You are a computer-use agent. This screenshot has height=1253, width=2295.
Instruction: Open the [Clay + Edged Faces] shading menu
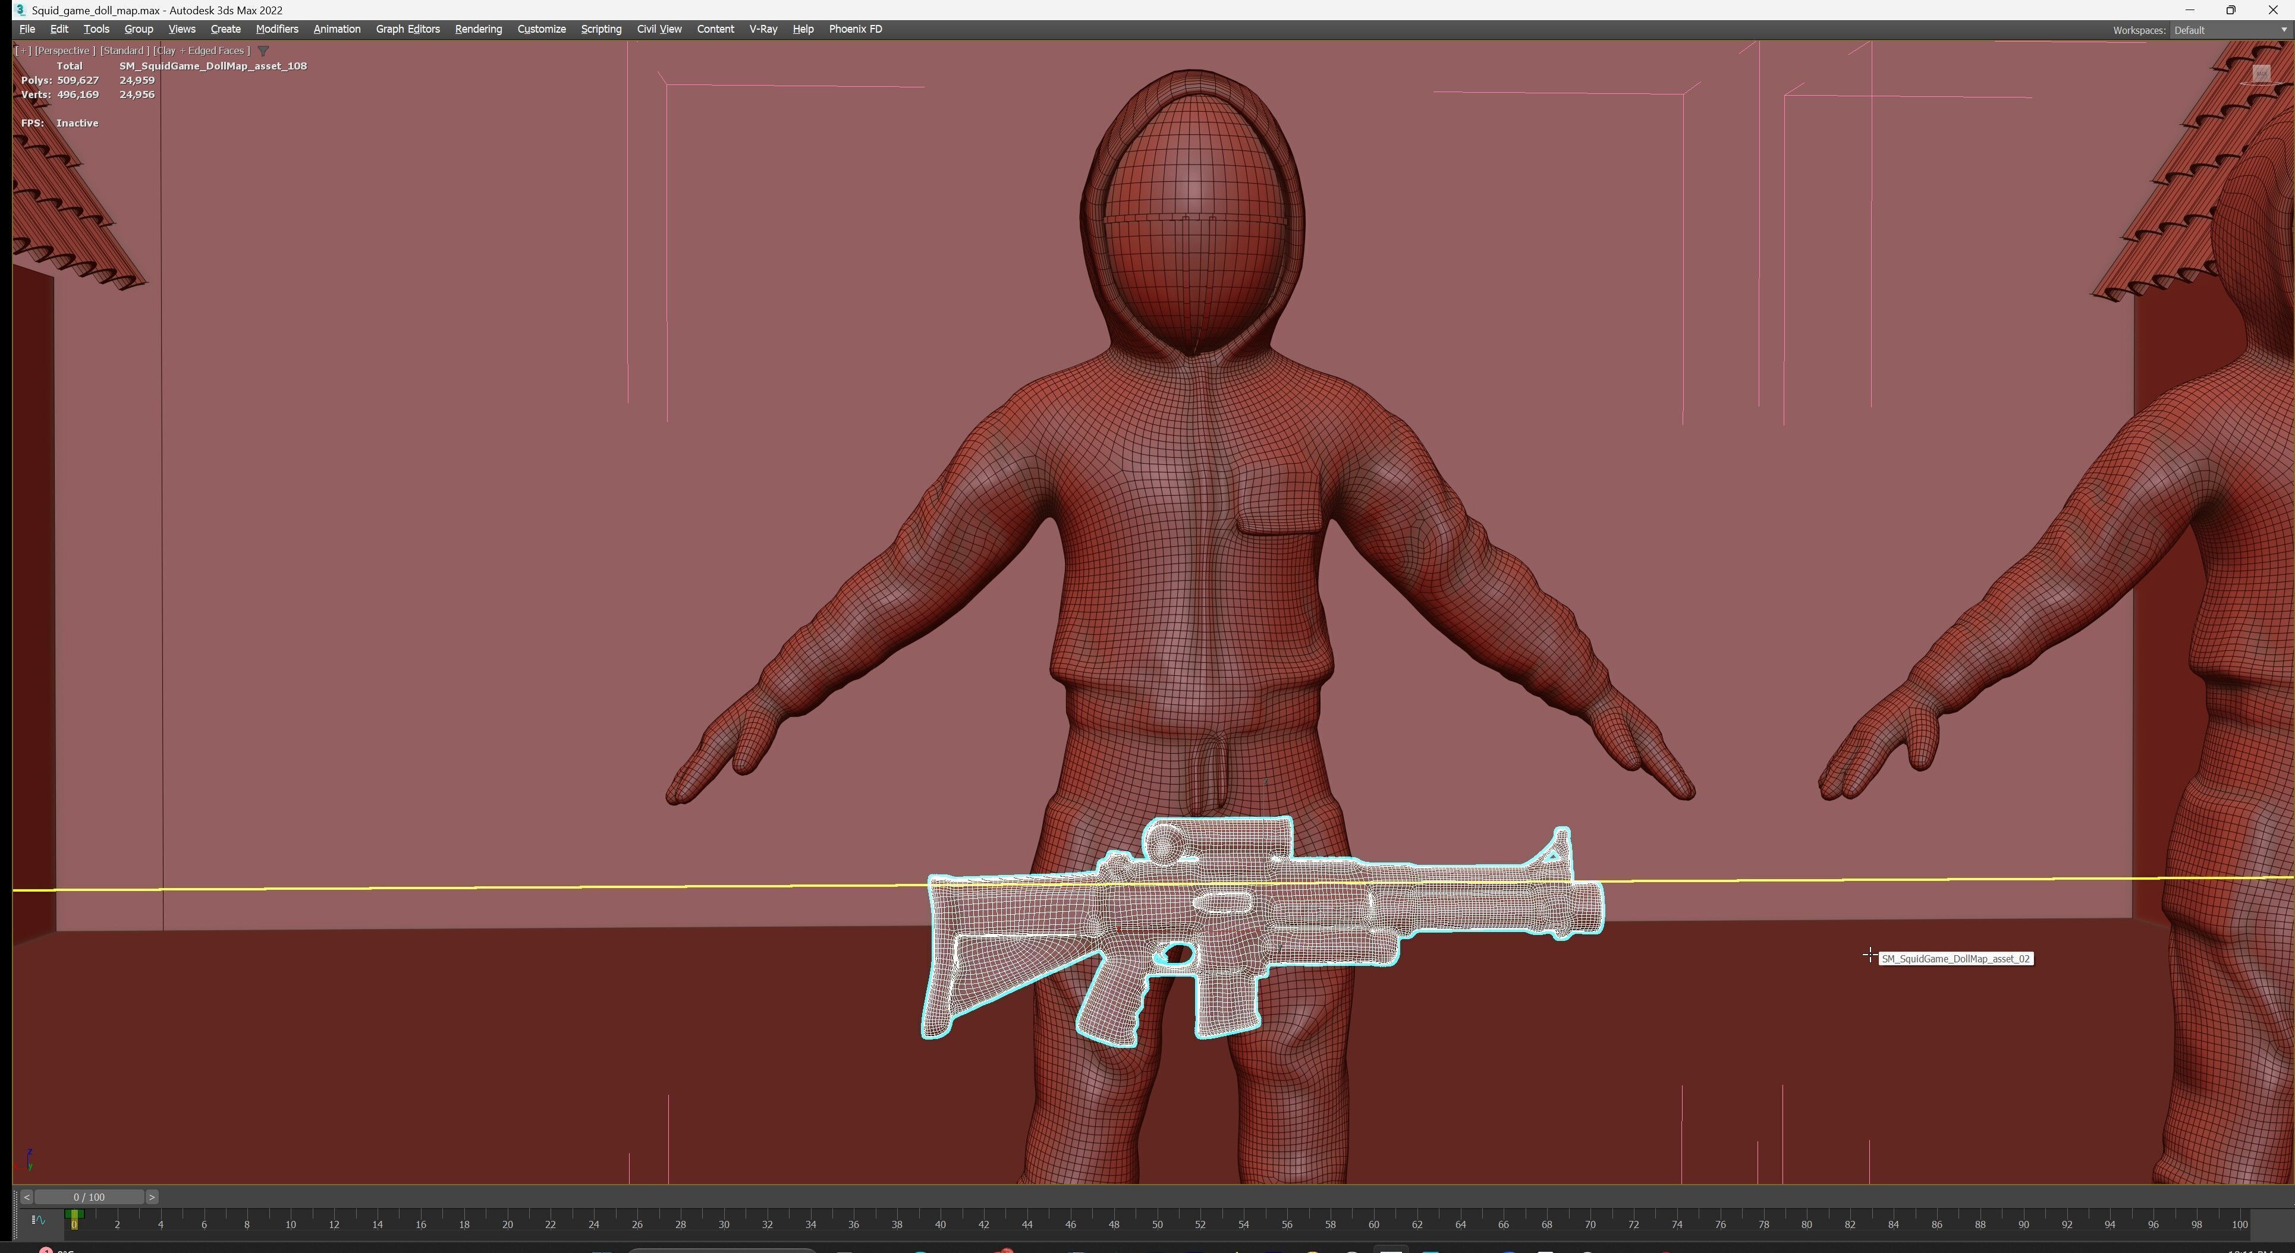[202, 51]
